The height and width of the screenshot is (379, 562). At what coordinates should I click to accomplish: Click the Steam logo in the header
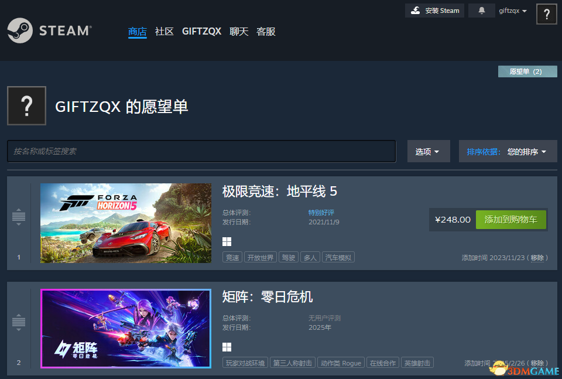point(49,30)
